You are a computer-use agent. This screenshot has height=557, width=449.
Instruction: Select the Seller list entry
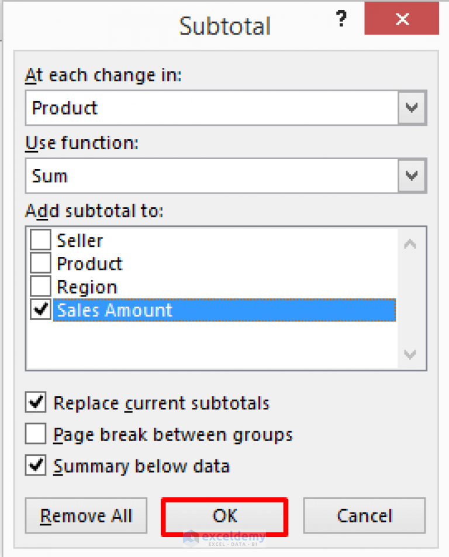click(80, 240)
